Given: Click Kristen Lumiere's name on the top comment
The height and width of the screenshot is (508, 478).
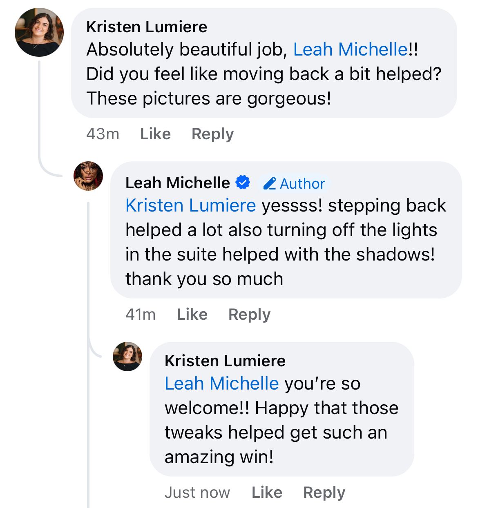Looking at the screenshot, I should [147, 27].
